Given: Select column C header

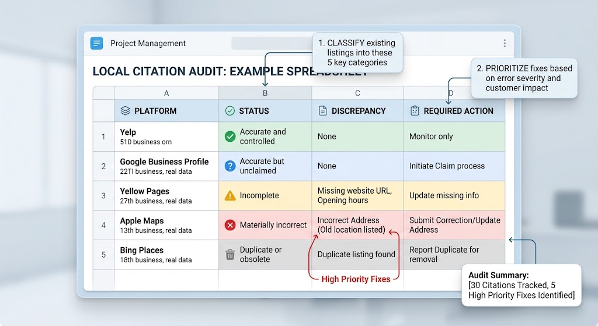Looking at the screenshot, I should (x=357, y=93).
